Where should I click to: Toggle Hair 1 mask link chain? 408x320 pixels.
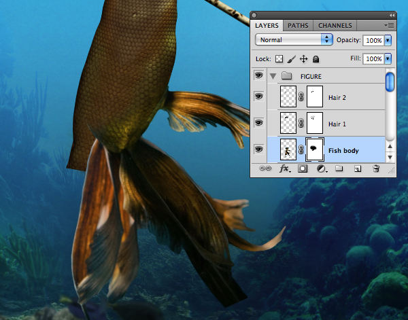coord(301,123)
